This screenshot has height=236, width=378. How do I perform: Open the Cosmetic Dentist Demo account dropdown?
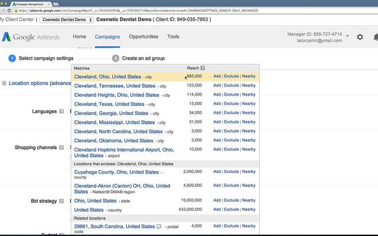(67, 19)
